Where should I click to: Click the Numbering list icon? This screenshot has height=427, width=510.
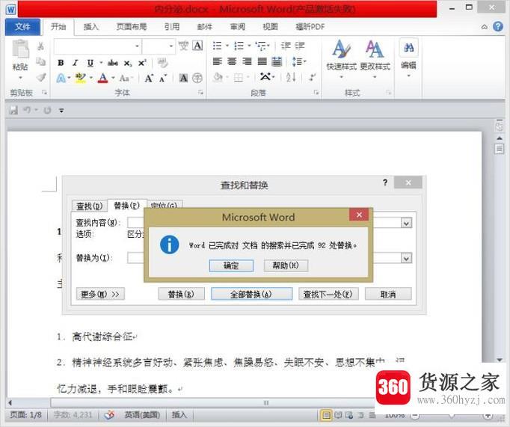pyautogui.click(x=239, y=46)
